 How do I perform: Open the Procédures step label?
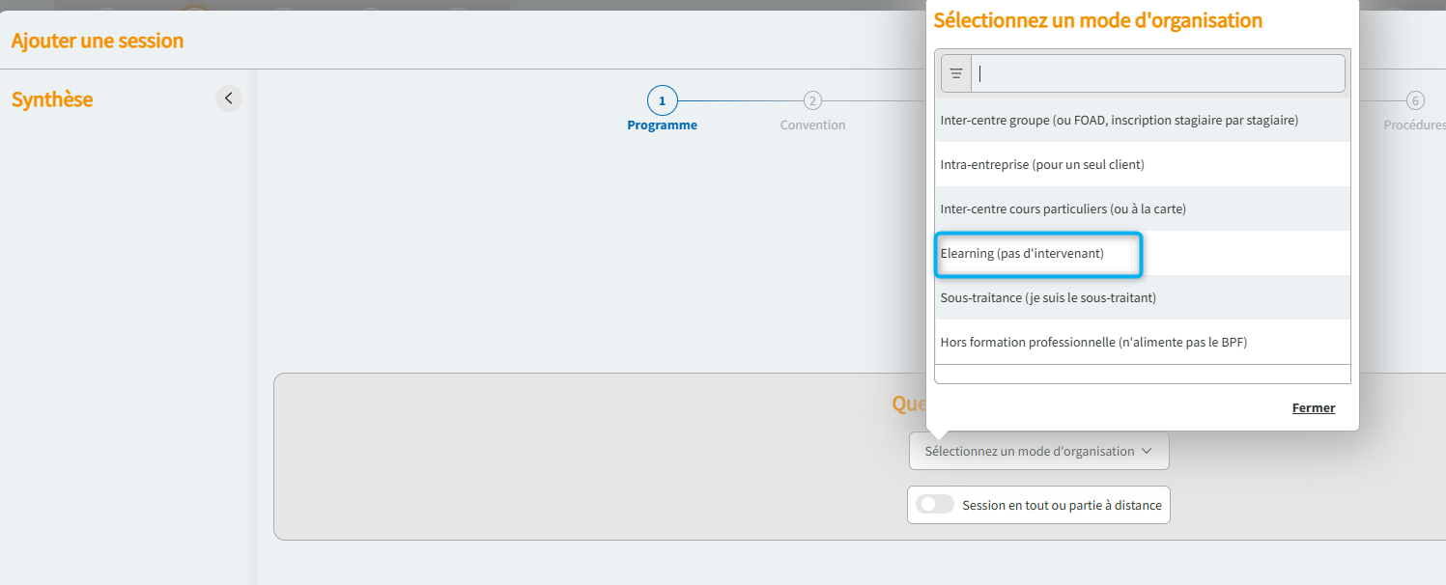click(x=1413, y=125)
